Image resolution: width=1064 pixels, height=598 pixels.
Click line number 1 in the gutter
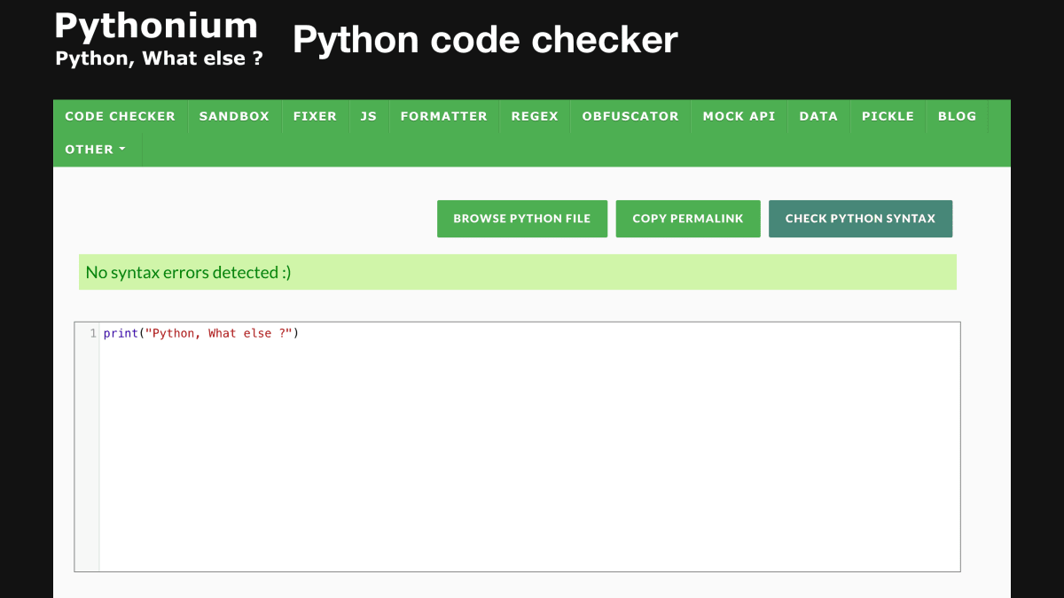93,334
